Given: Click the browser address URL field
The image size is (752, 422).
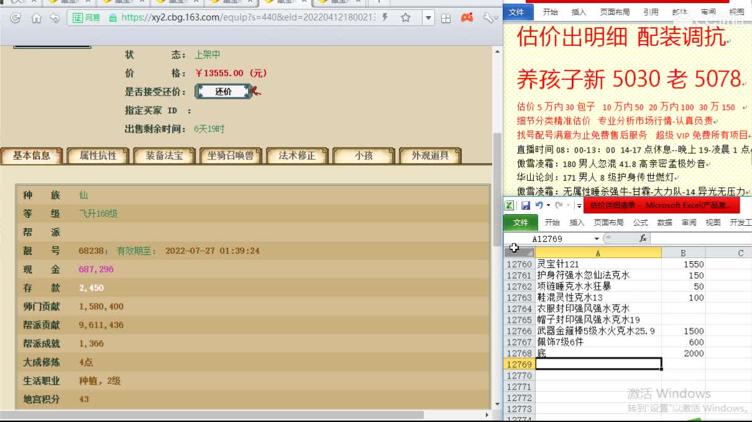Looking at the screenshot, I should point(249,18).
